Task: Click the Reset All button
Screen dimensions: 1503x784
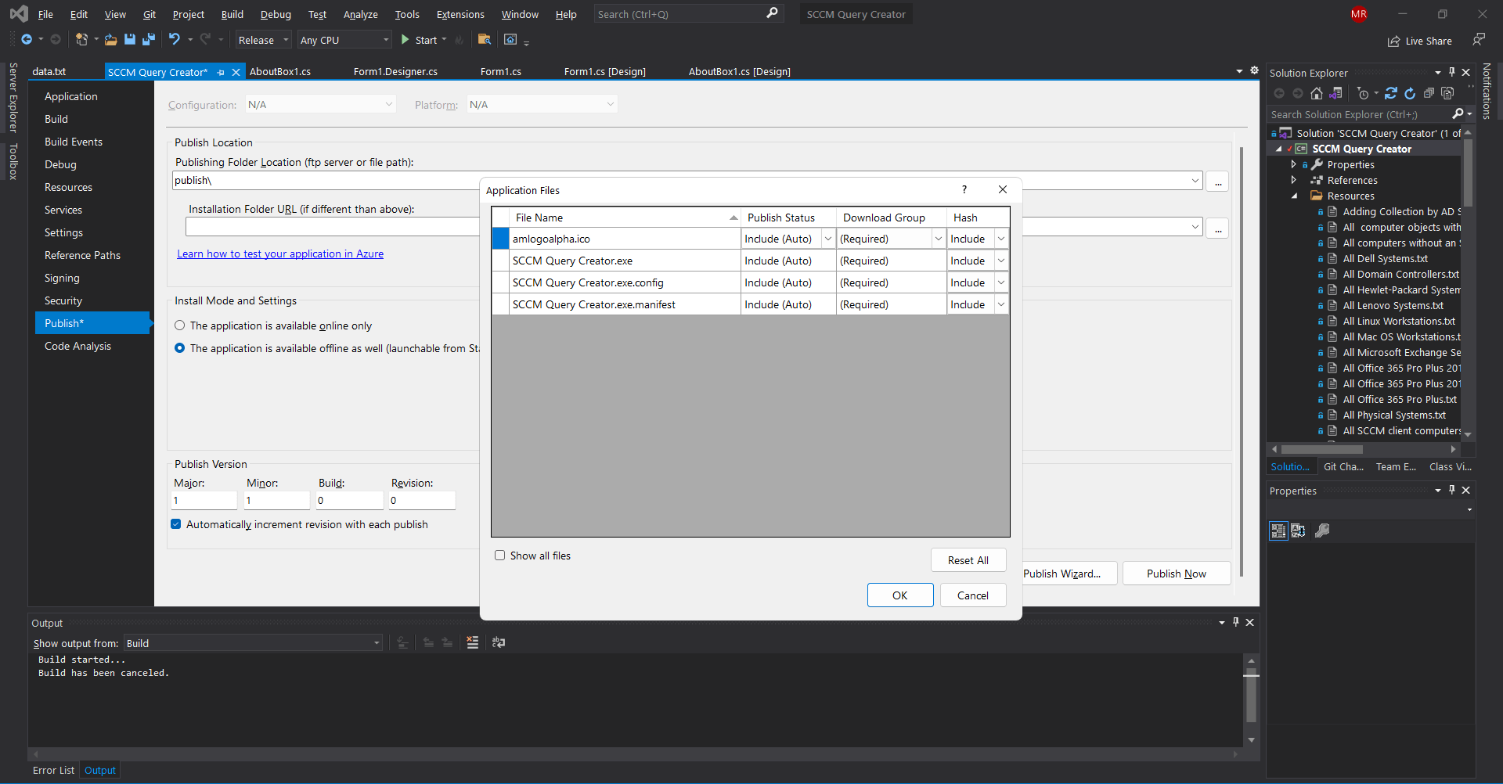Action: [x=968, y=560]
